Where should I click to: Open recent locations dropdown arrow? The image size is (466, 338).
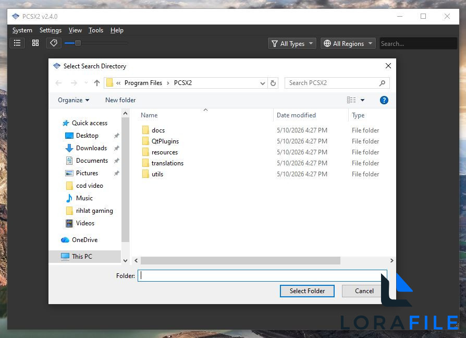click(86, 83)
